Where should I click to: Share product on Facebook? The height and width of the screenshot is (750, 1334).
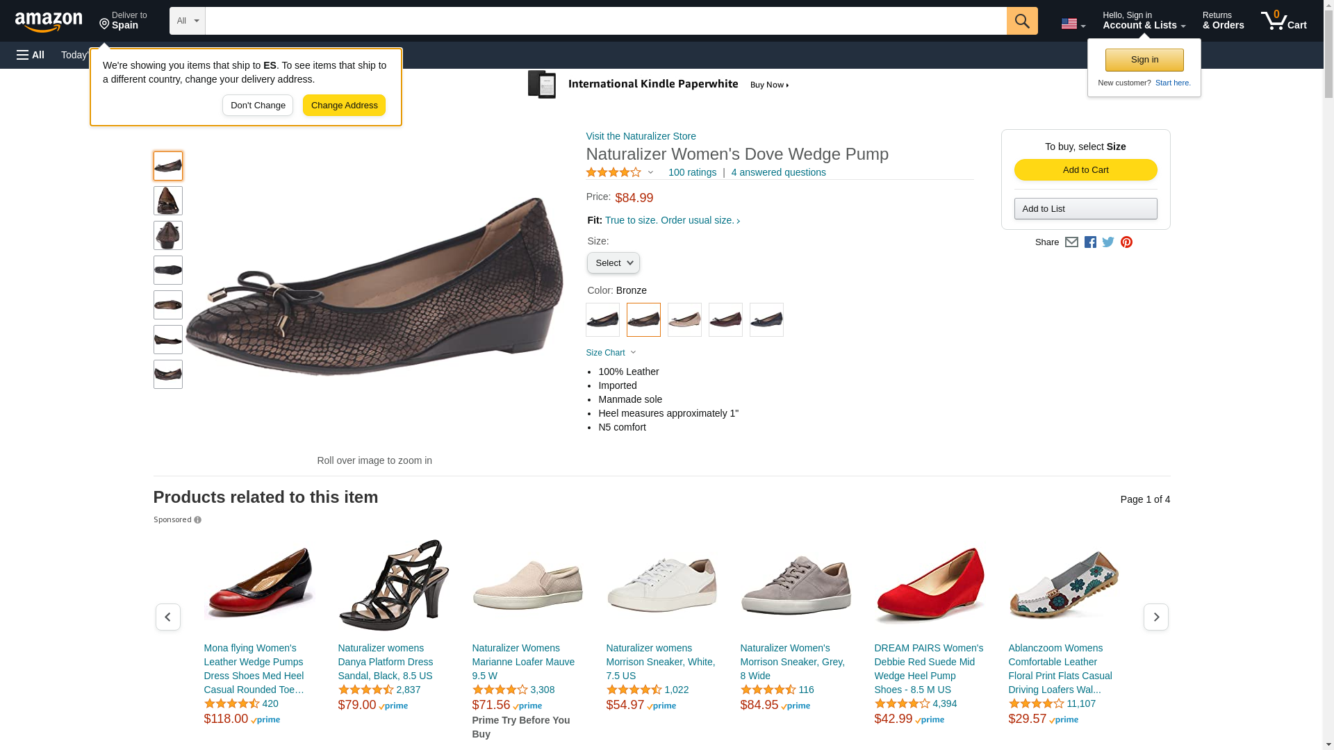pos(1090,242)
